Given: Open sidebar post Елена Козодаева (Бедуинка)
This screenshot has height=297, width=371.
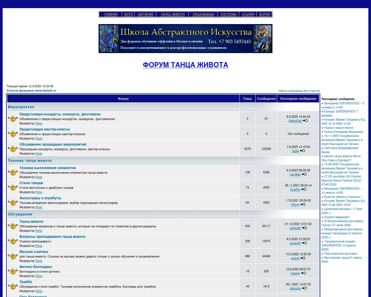Looking at the screenshot, I should coord(343,132).
